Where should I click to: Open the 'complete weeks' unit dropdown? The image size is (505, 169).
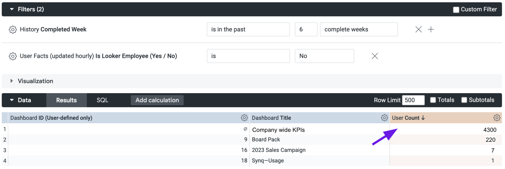359,29
